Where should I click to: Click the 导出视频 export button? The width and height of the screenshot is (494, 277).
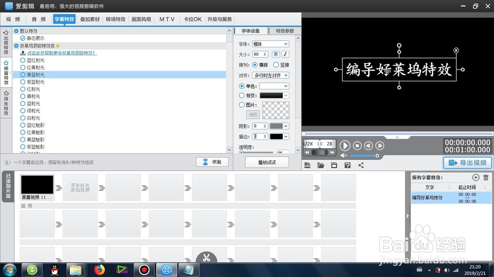pyautogui.click(x=467, y=163)
